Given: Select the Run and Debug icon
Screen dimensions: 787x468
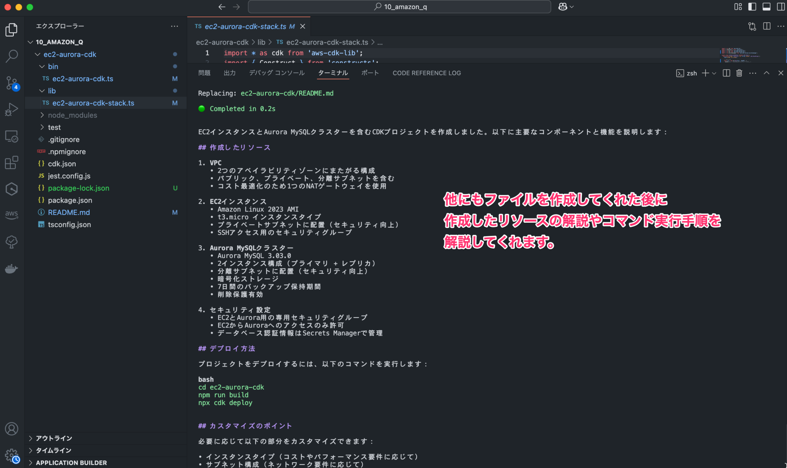Looking at the screenshot, I should click(12, 109).
